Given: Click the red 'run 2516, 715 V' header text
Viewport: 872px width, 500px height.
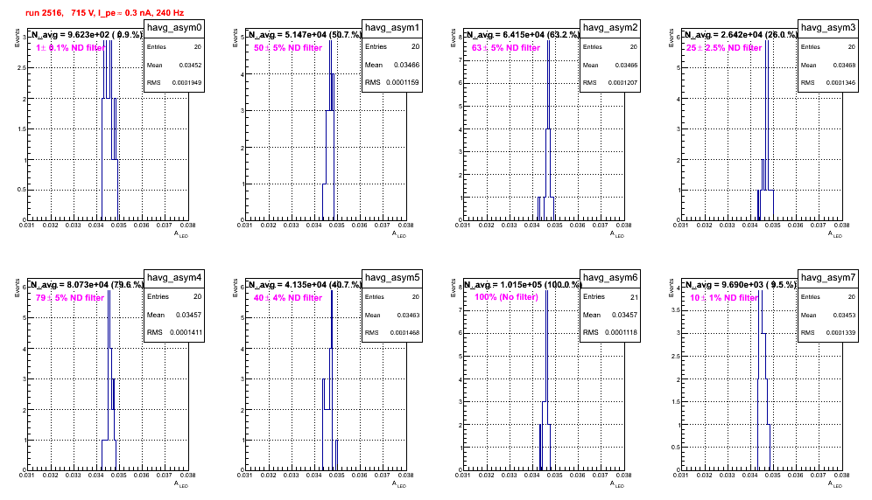Looking at the screenshot, I should click(x=104, y=13).
